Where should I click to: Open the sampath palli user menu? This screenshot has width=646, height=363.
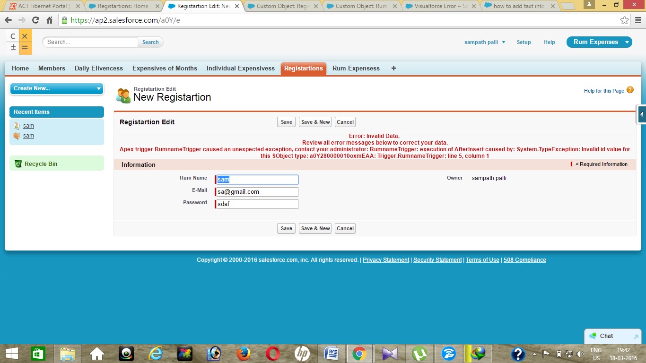pyautogui.click(x=485, y=42)
